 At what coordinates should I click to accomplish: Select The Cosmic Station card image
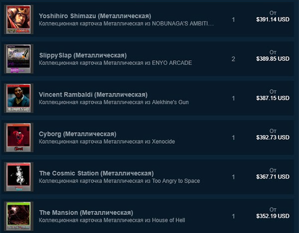coord(18,177)
